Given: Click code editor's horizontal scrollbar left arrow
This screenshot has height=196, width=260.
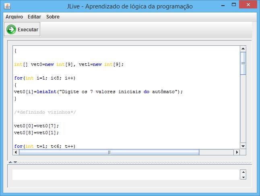Looking at the screenshot, I should coord(16,153).
